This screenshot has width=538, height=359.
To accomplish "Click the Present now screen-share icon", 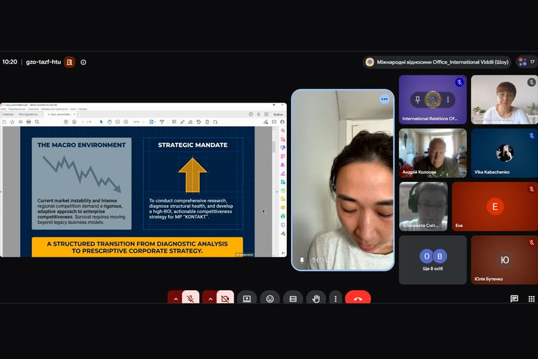I will (x=247, y=298).
